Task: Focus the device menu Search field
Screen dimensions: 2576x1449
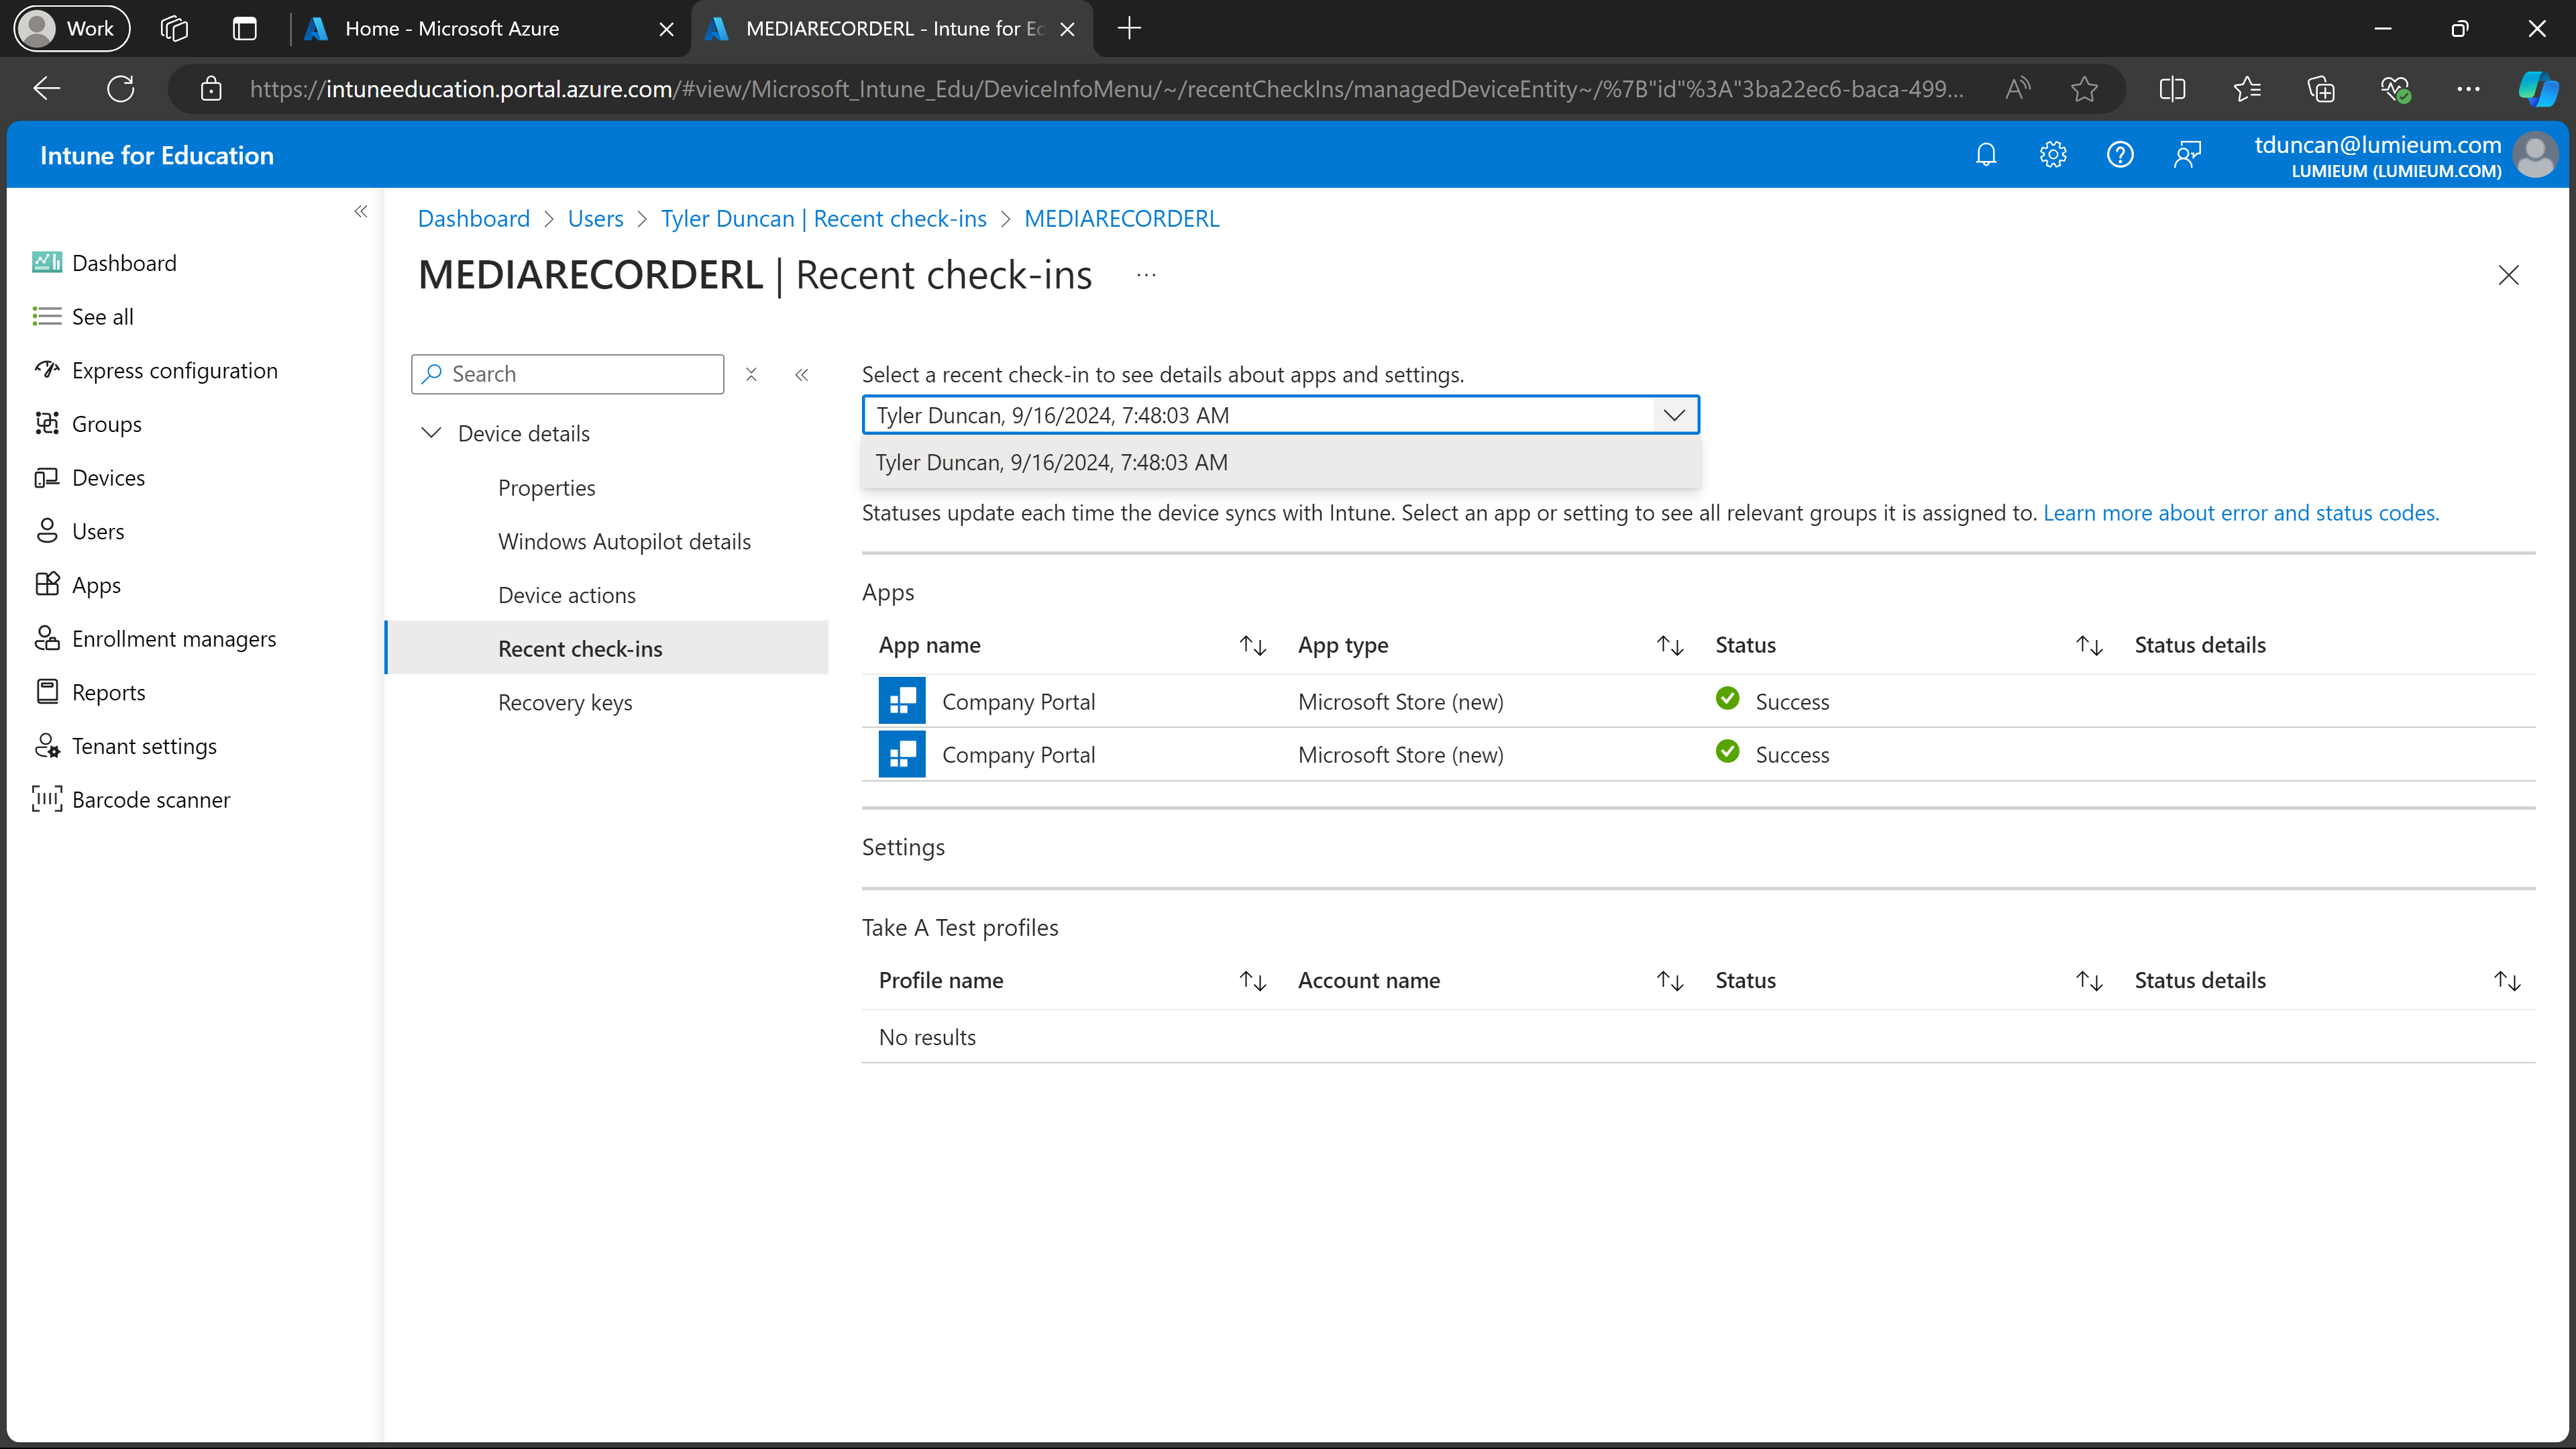Action: click(567, 374)
